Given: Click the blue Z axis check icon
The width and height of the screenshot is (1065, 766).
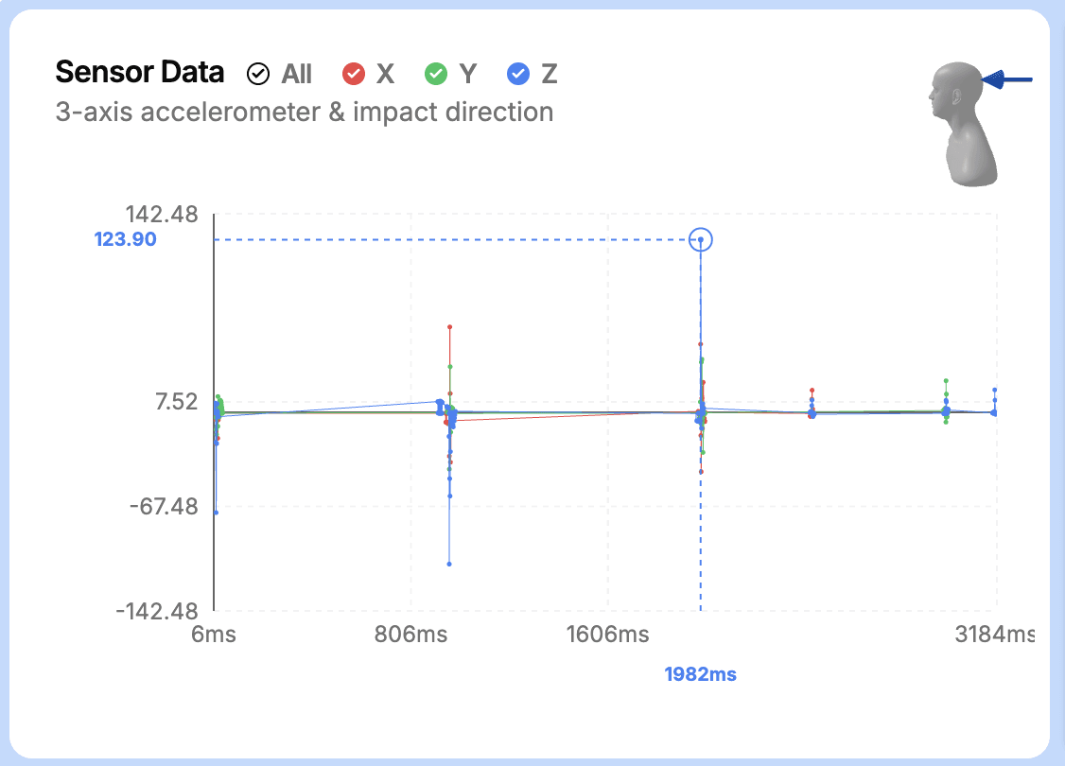Looking at the screenshot, I should pyautogui.click(x=518, y=73).
